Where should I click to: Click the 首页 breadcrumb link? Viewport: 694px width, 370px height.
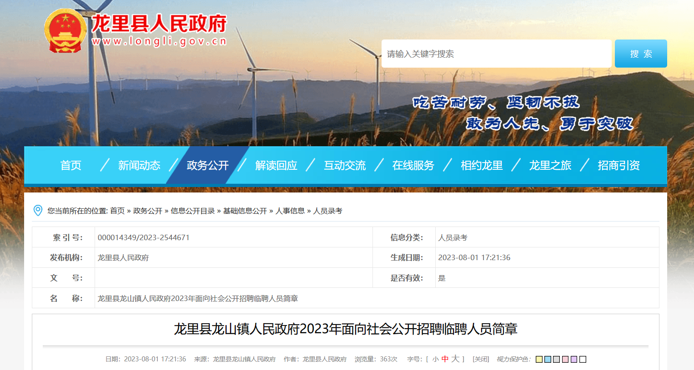[117, 211]
